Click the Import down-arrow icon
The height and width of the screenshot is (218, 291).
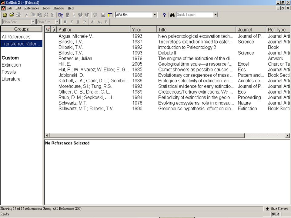click(80, 15)
